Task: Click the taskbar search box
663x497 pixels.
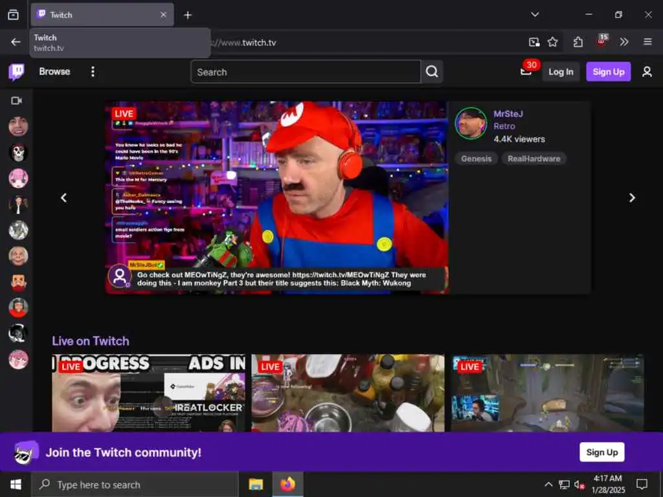Action: coord(135,485)
